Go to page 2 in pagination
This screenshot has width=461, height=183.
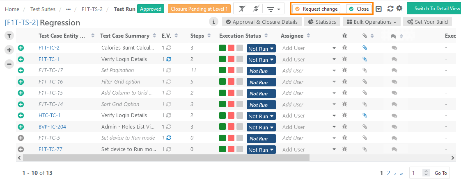click(x=388, y=173)
